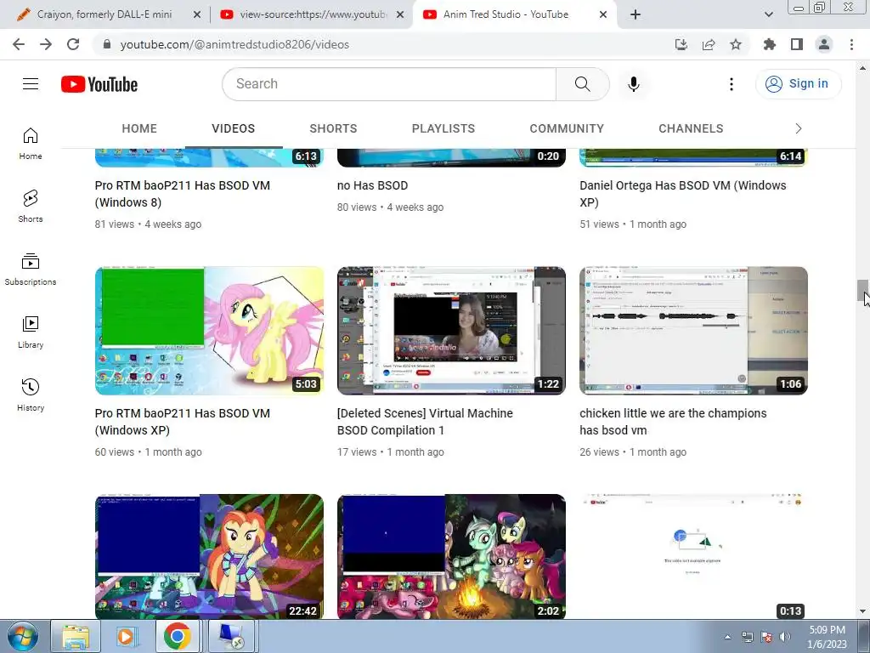870x653 pixels.
Task: Open YouTube settings three-dot menu
Action: (732, 84)
